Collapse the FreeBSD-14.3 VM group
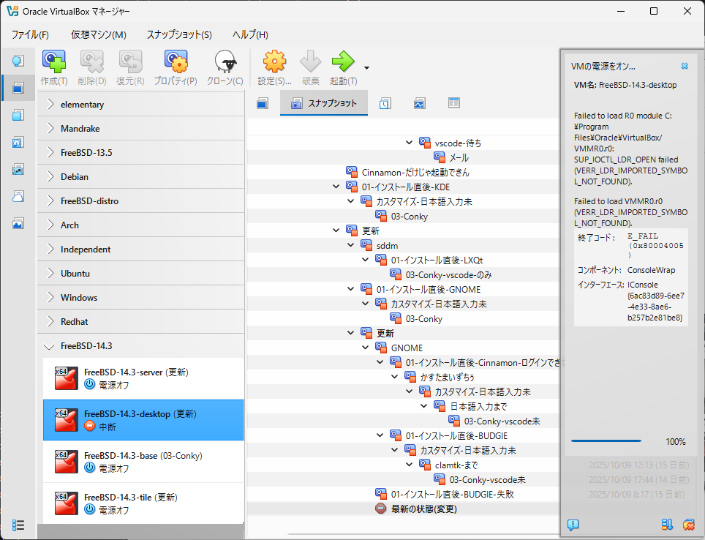705x540 pixels. [49, 347]
